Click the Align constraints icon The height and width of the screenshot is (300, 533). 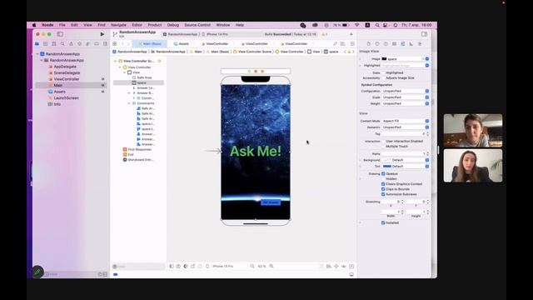click(x=329, y=267)
